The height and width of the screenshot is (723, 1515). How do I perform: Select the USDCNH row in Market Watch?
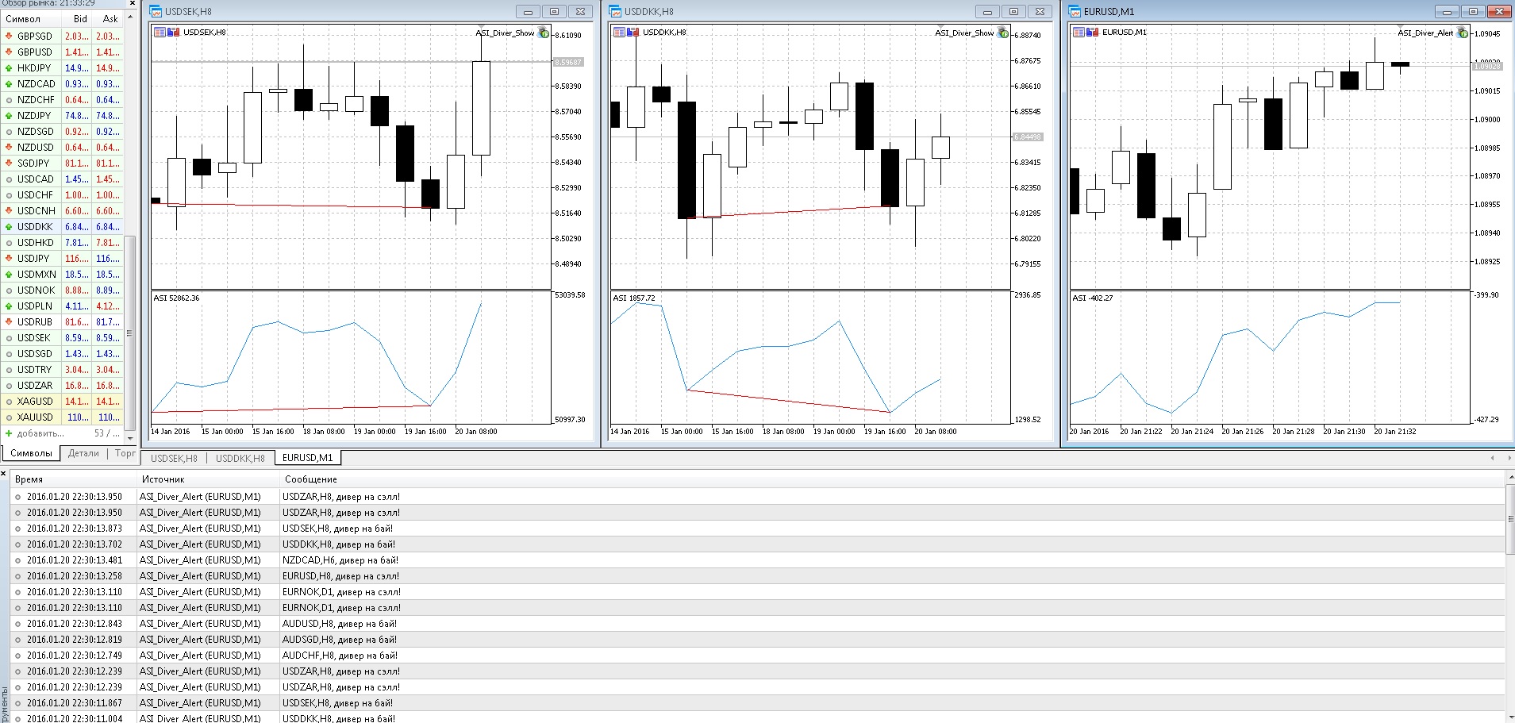62,211
